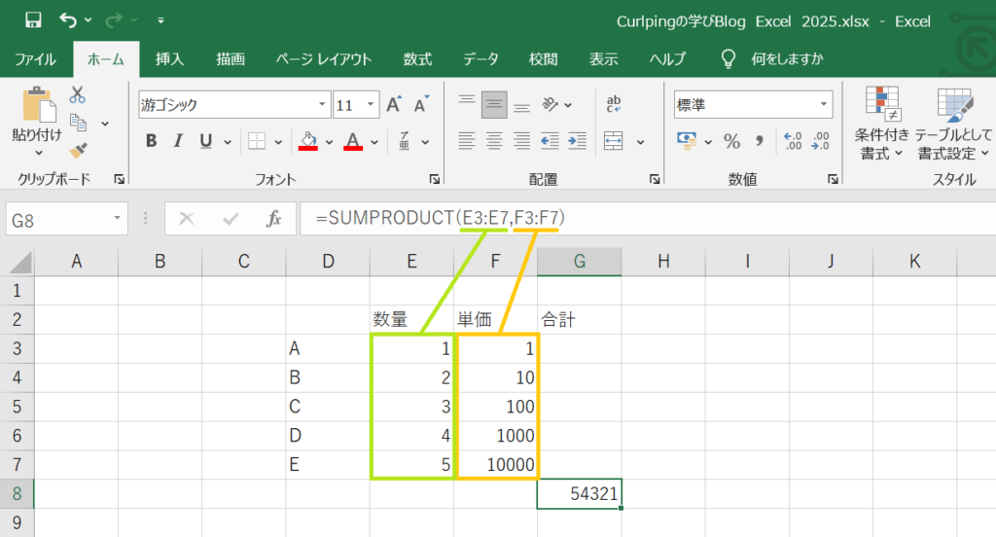
Task: Toggle Italic formatting
Action: [179, 141]
